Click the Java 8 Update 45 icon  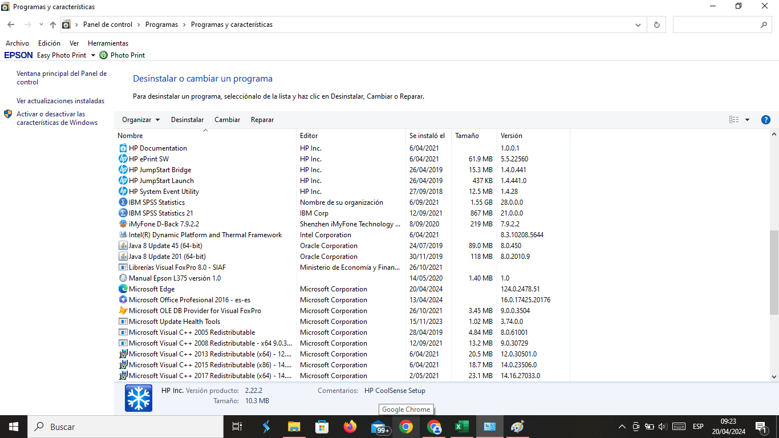tap(123, 246)
